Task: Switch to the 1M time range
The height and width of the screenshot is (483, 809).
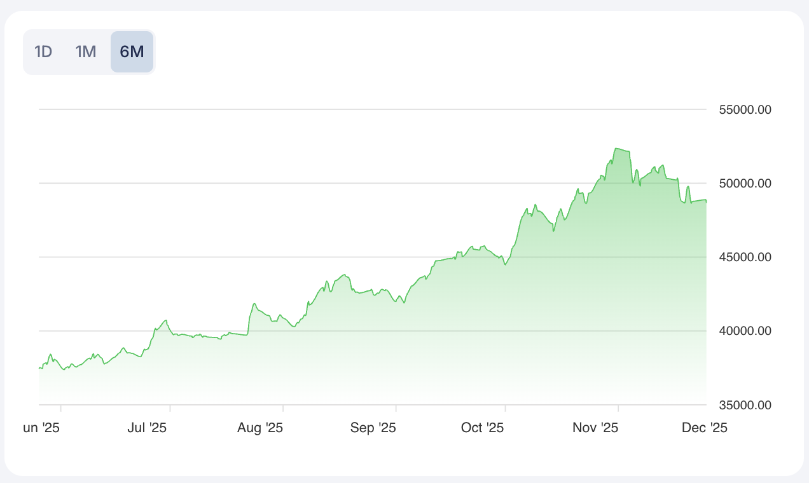Action: coord(86,51)
